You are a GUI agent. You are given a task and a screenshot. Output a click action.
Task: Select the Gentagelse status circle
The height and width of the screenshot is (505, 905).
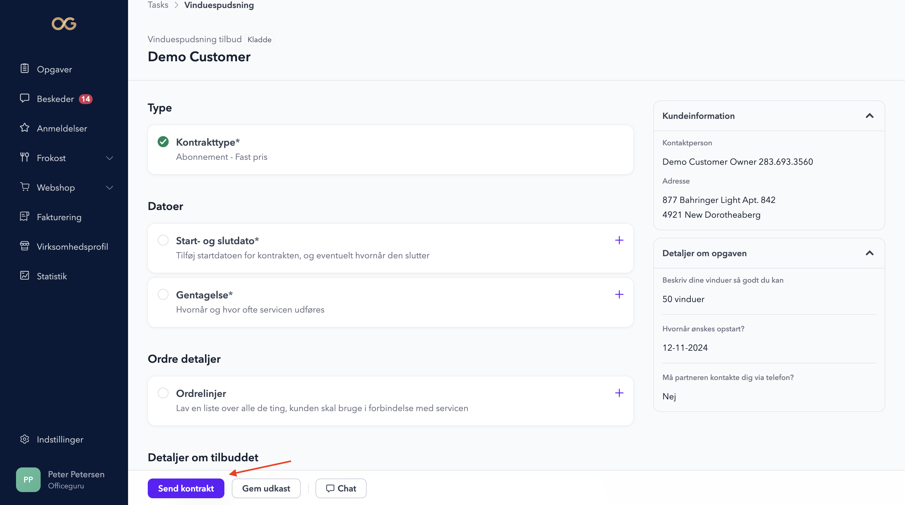[x=163, y=294]
